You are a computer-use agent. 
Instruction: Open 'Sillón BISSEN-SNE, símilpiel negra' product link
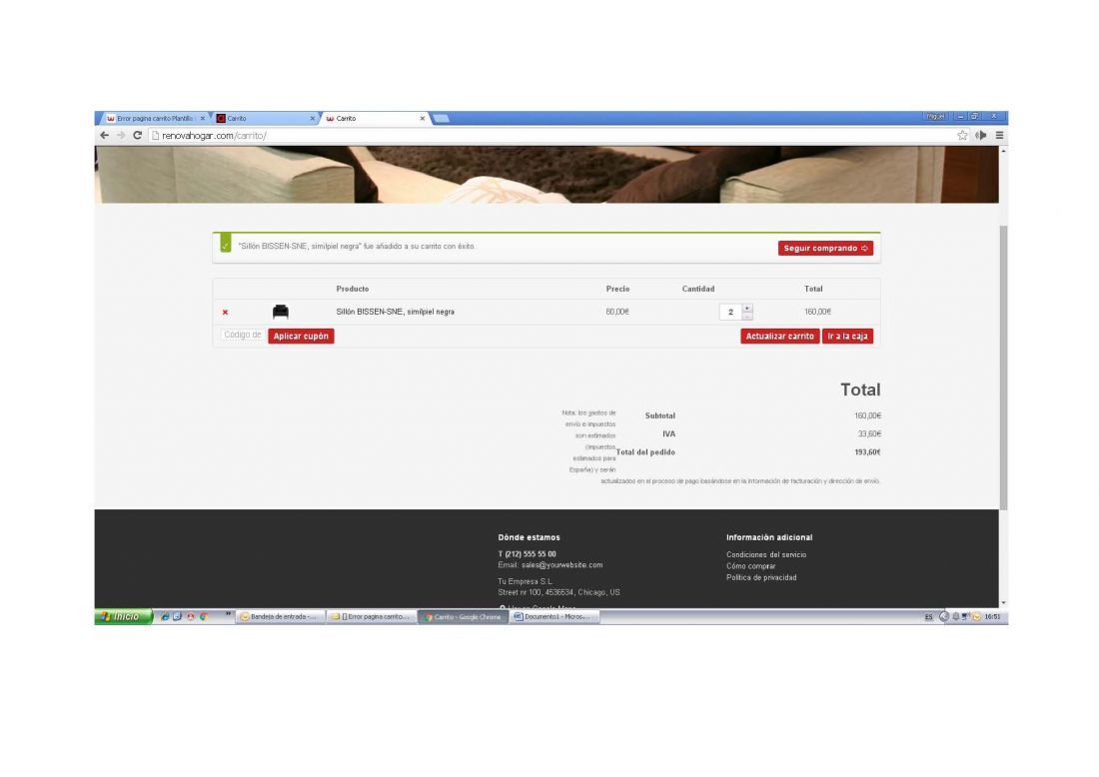396,312
